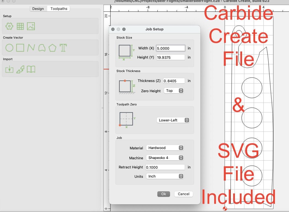
Task: Click the trace image import icon
Action: pyautogui.click(x=20, y=69)
